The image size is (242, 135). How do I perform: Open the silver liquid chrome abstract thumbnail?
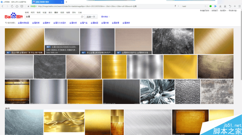[157, 92]
